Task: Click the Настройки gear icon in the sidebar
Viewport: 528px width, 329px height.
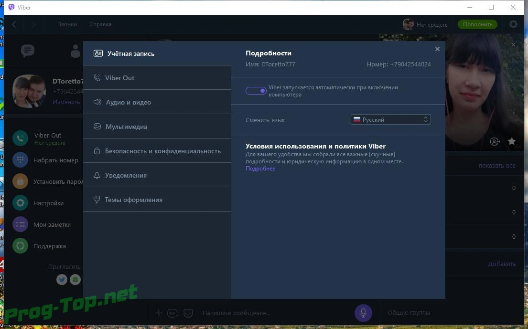Action: (20, 203)
